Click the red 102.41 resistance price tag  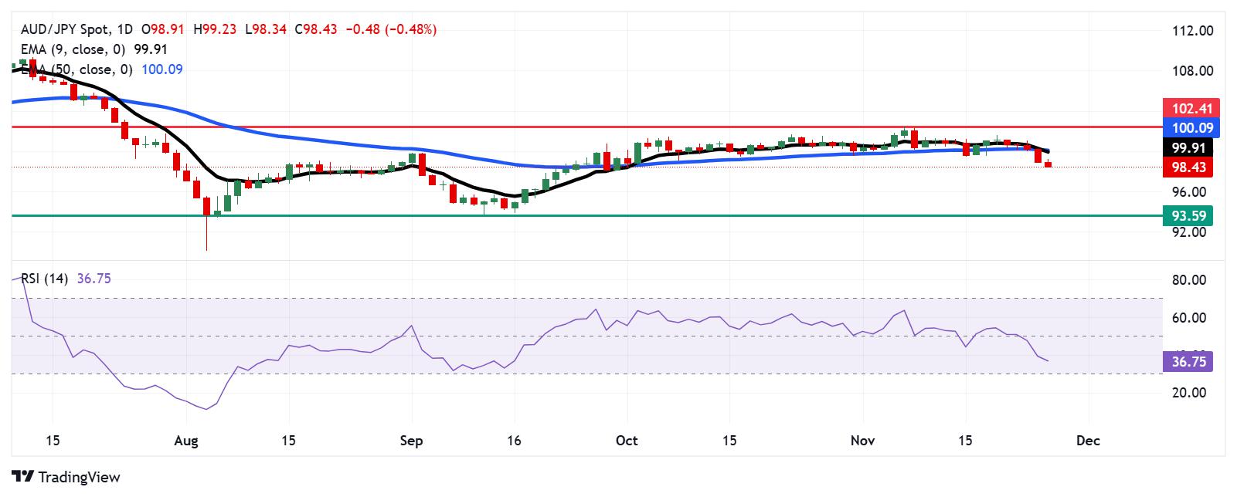[1188, 107]
